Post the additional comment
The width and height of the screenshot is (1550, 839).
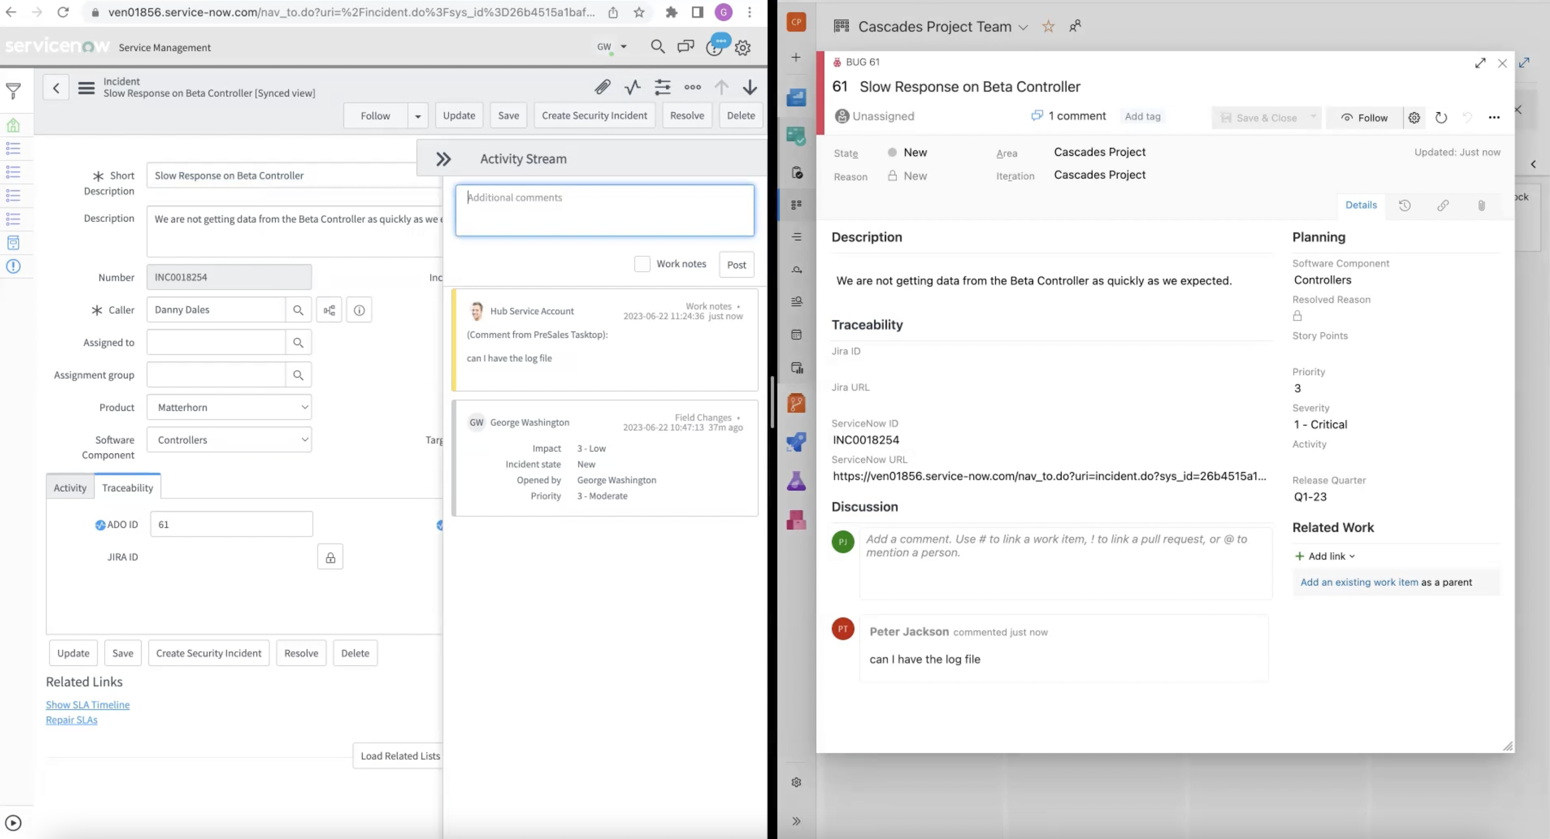coord(737,265)
